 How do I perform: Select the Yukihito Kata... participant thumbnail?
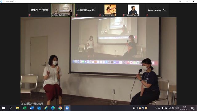[x=134, y=10]
